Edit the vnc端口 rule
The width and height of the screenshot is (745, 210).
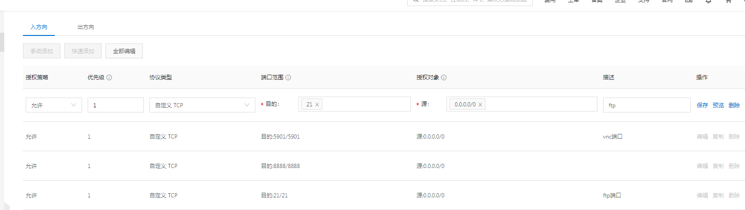click(702, 137)
